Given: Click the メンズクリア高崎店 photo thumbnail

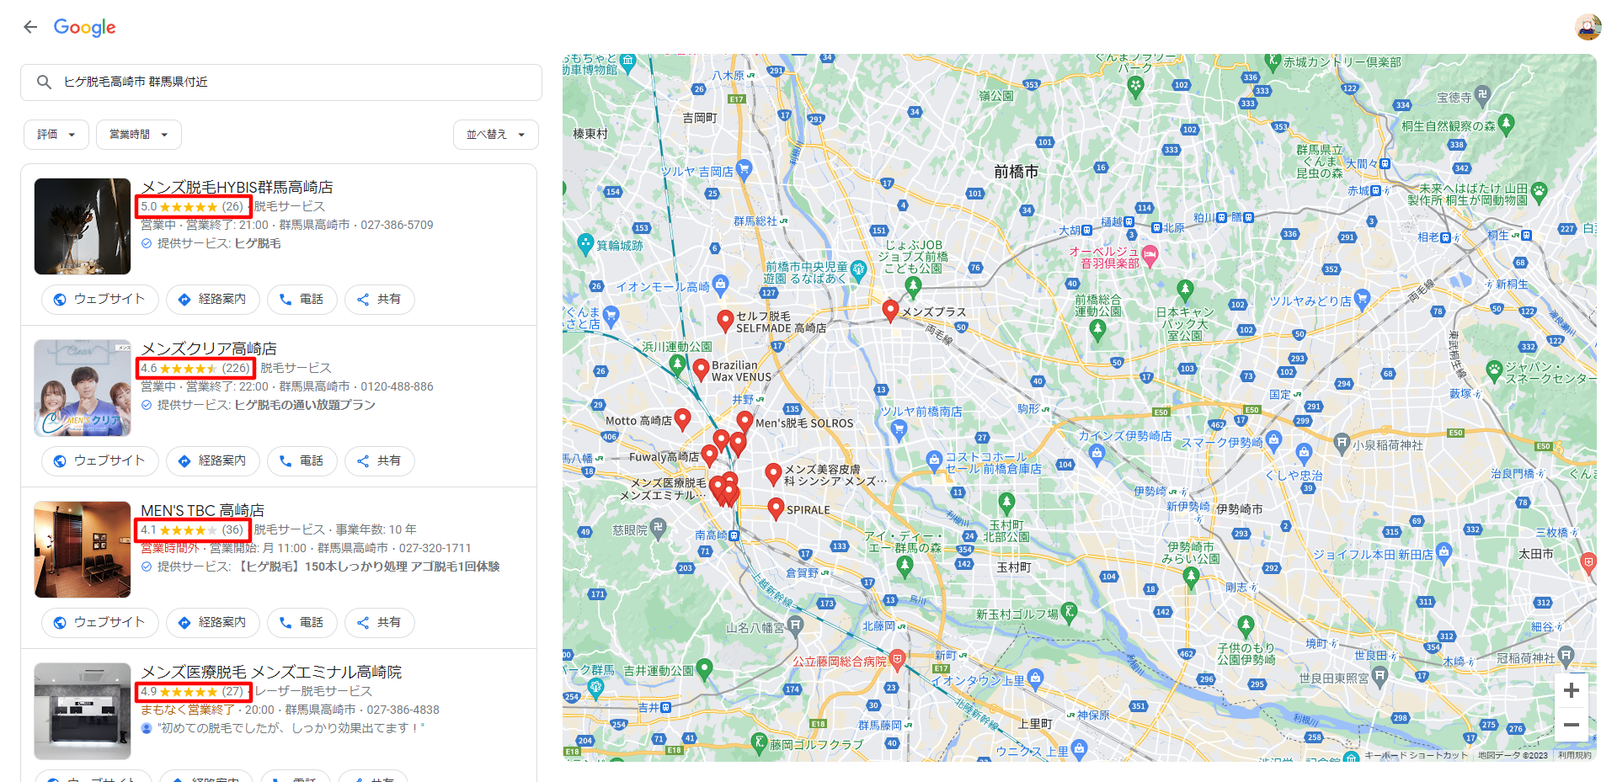Looking at the screenshot, I should (x=83, y=388).
